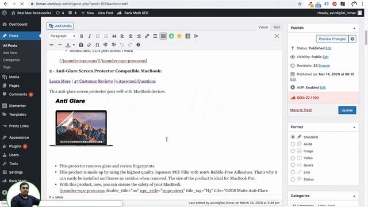
Task: Insert a bulleted list
Action: click(x=98, y=36)
